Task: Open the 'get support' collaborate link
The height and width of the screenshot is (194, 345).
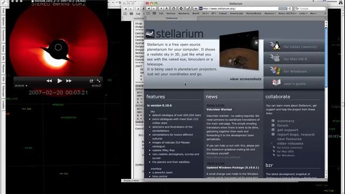Action: pos(287,130)
